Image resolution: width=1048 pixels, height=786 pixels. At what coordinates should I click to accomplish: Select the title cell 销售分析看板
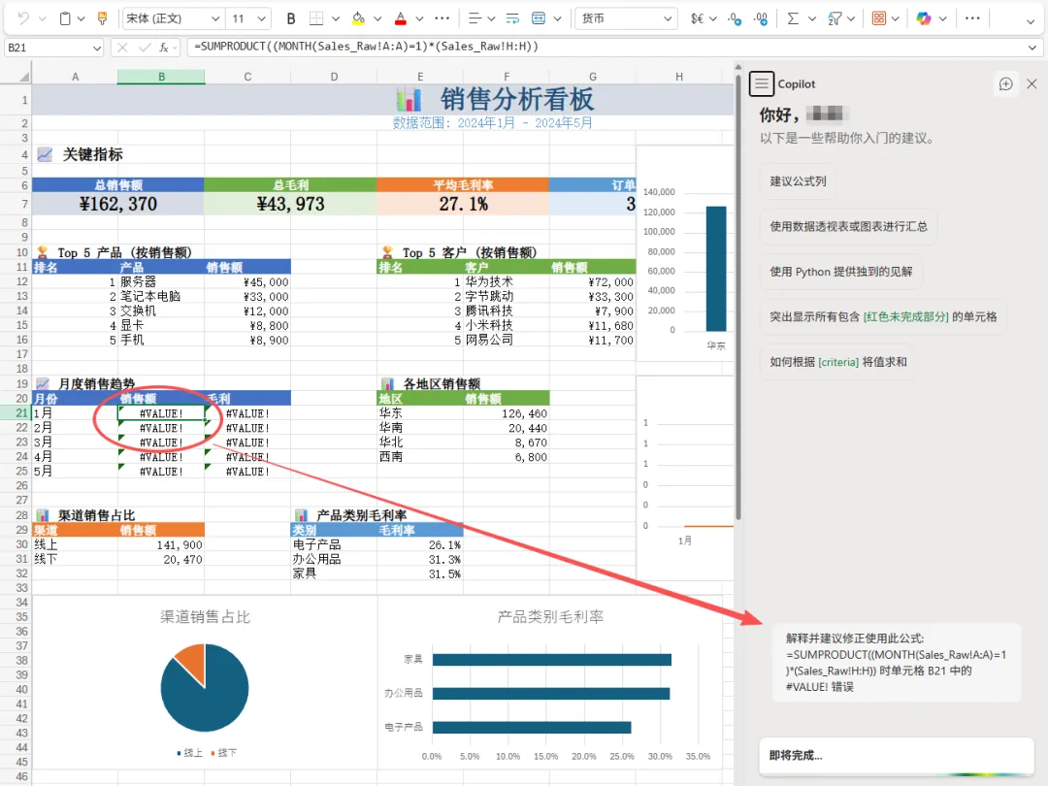516,100
